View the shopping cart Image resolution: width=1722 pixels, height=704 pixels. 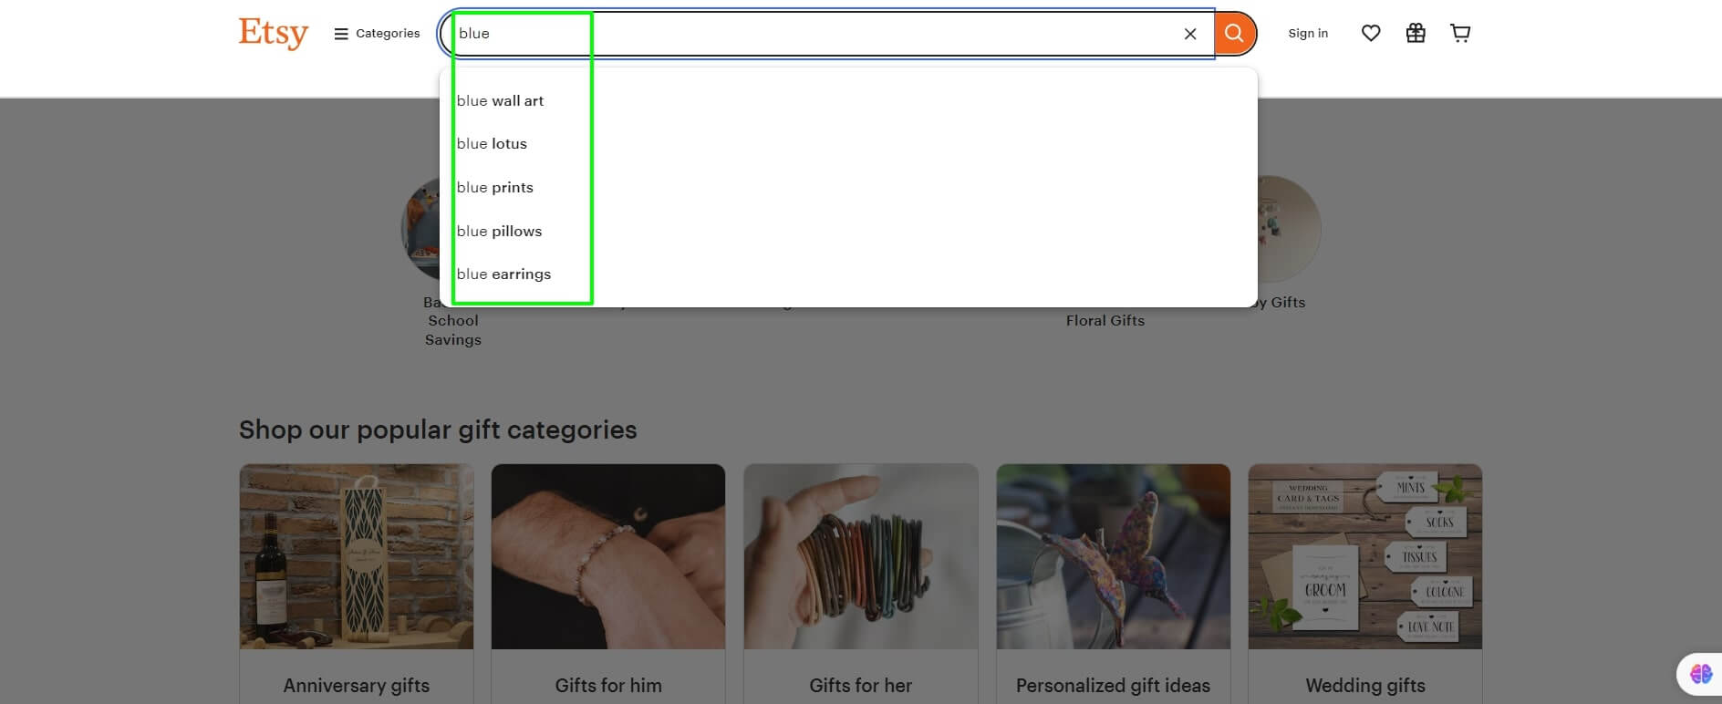pyautogui.click(x=1459, y=34)
